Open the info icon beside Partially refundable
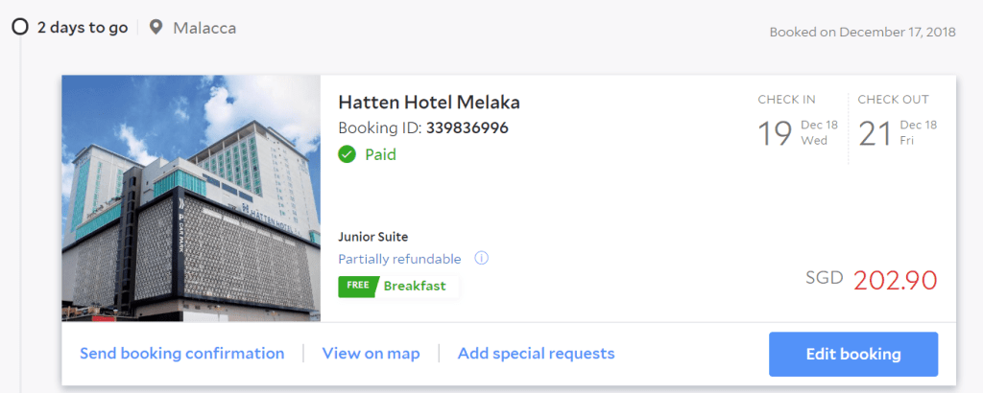 pos(482,259)
